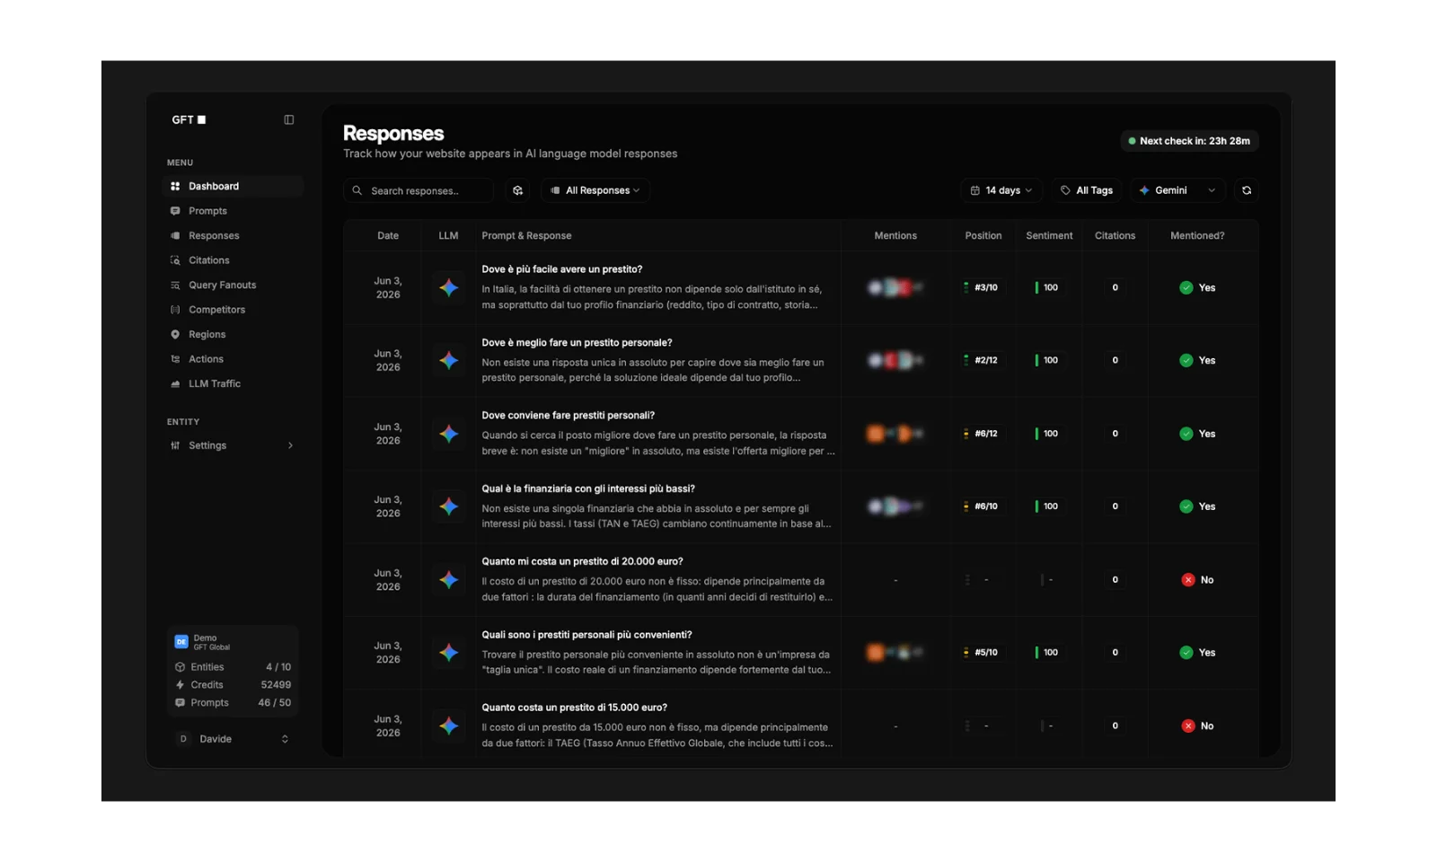
Task: Open the Davide account switcher
Action: [233, 739]
